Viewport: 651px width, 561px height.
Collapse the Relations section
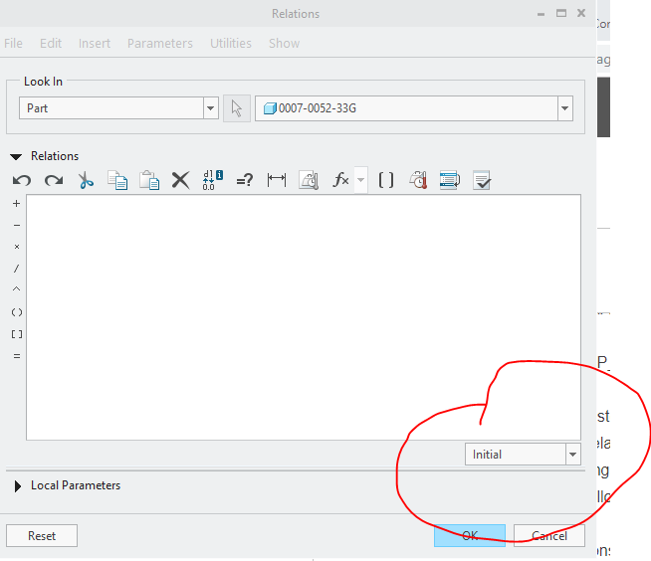(x=16, y=157)
